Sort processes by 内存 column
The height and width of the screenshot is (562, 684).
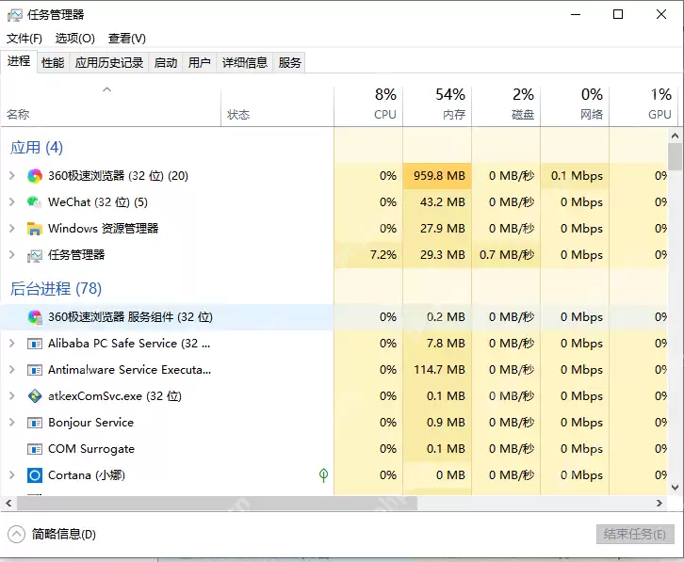click(437, 106)
